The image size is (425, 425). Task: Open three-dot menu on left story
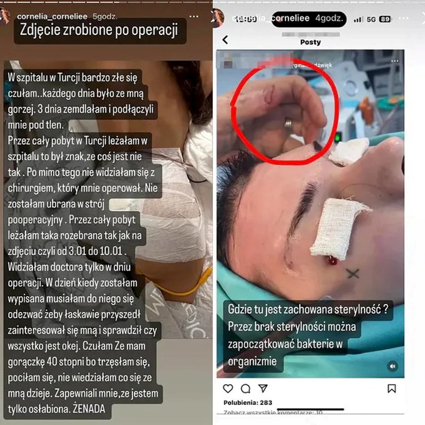pyautogui.click(x=194, y=17)
